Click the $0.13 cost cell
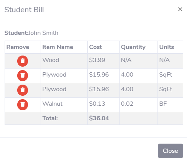 click(103, 105)
